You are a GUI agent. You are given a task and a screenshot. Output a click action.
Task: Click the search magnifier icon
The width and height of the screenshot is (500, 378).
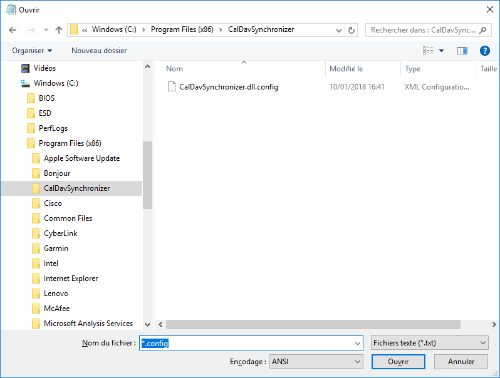tap(483, 30)
